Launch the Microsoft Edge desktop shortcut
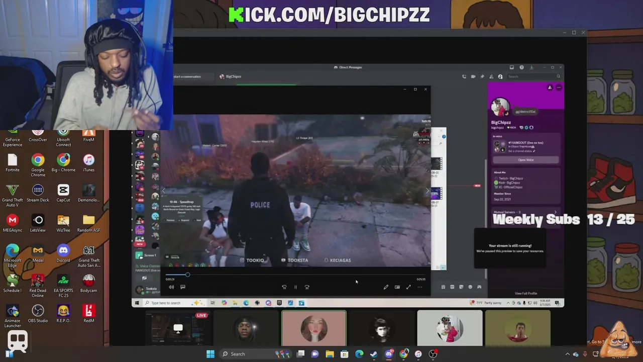This screenshot has height=362, width=643. pos(13,256)
